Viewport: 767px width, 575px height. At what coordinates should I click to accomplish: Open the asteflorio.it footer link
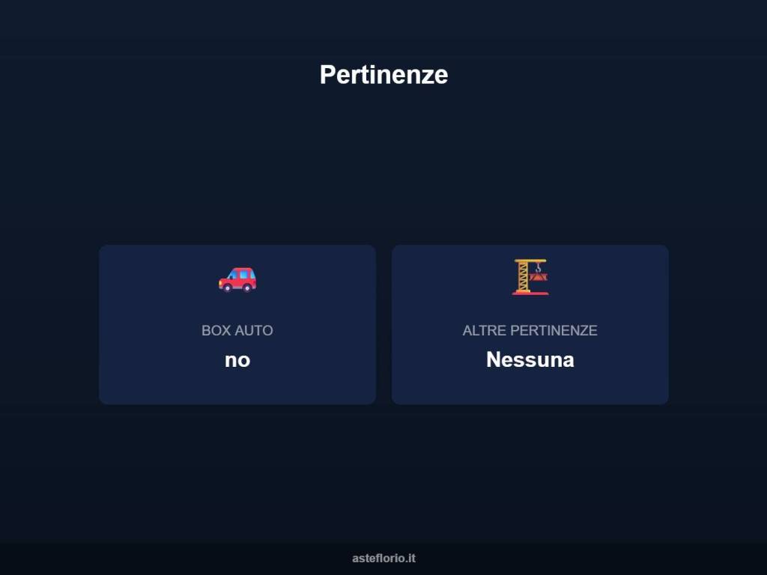pyautogui.click(x=383, y=559)
